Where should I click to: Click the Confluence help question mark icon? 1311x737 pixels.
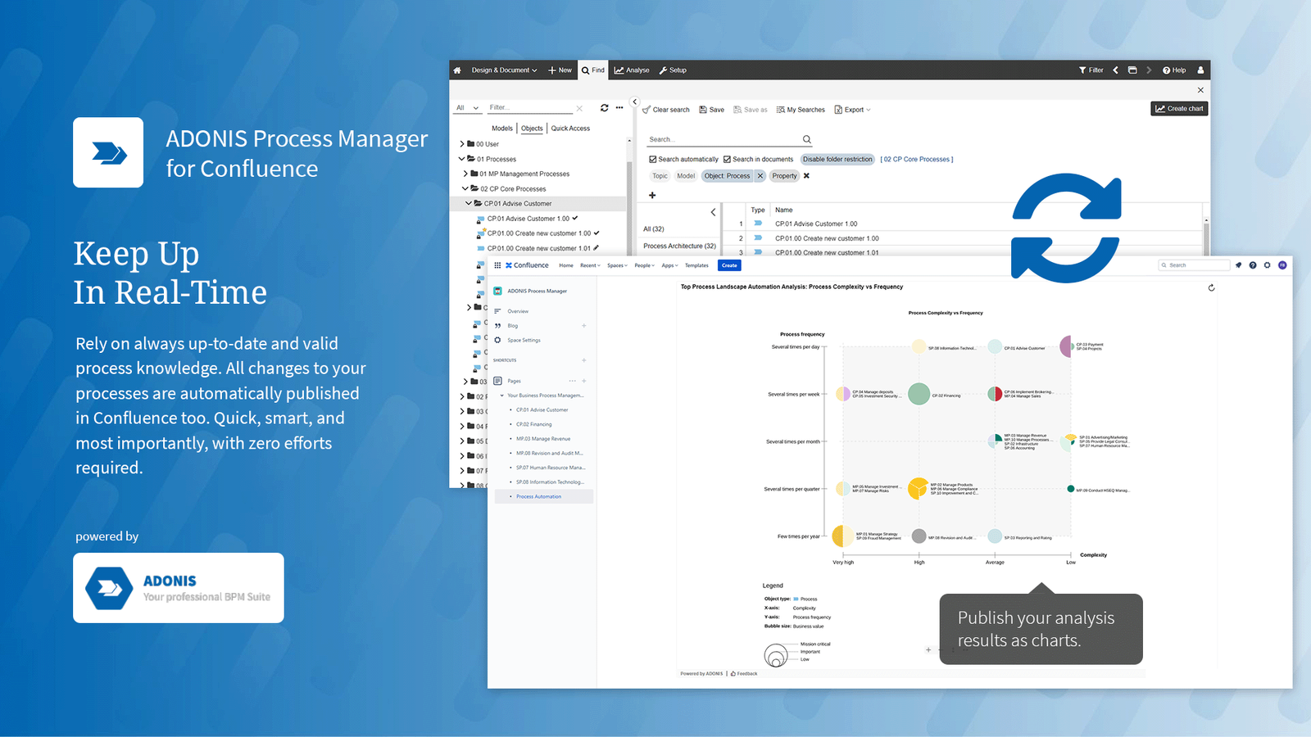(1253, 265)
